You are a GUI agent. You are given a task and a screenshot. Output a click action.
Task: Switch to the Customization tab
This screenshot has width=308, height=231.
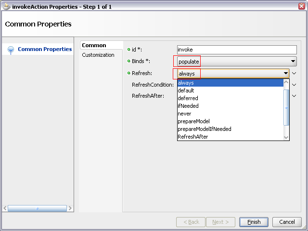click(x=98, y=55)
